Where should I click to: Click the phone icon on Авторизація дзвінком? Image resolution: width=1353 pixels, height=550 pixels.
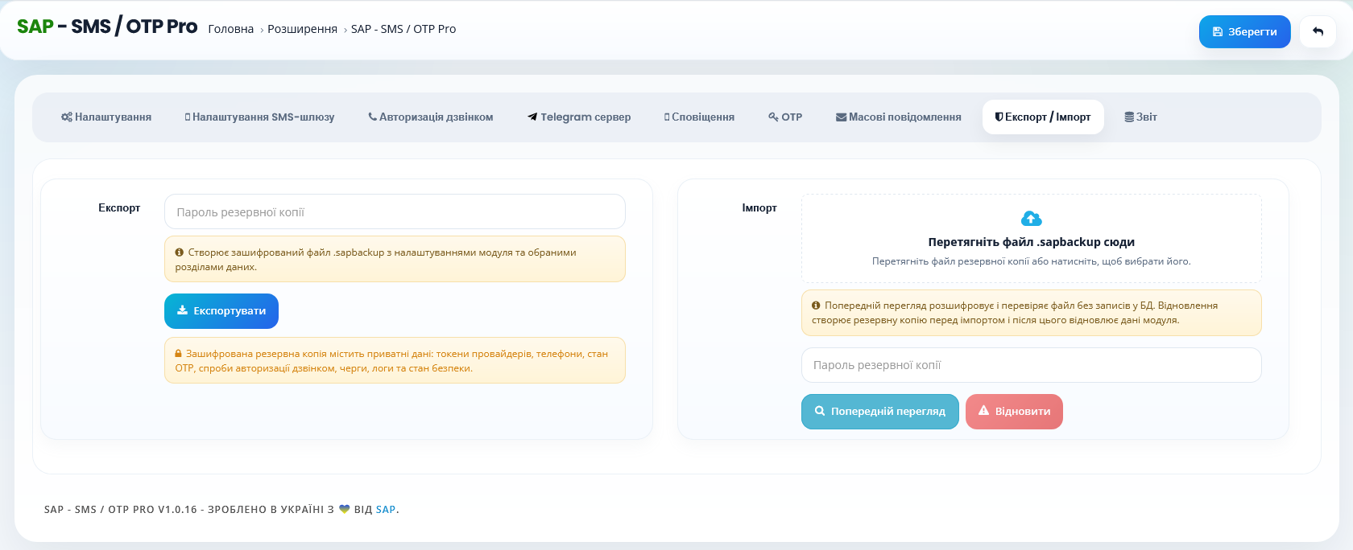coord(373,117)
